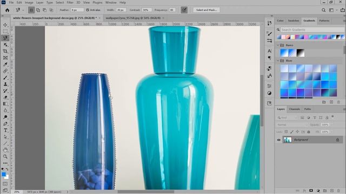Screen dimensions: 346x194
Task: Click Add layer mask icon
Action: click(311, 191)
